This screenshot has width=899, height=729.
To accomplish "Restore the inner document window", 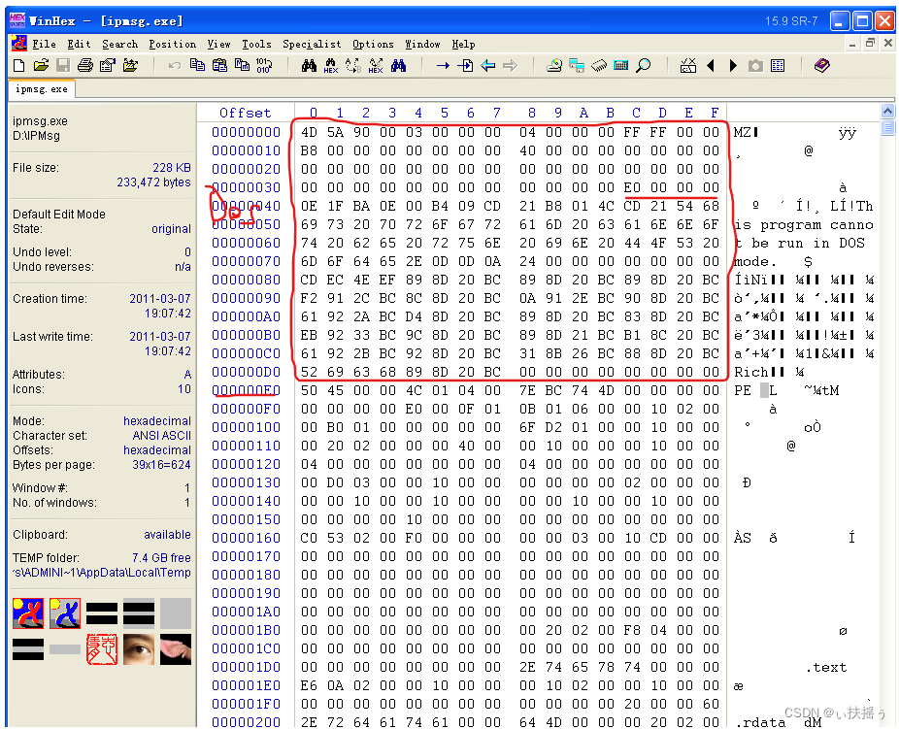I will (870, 44).
